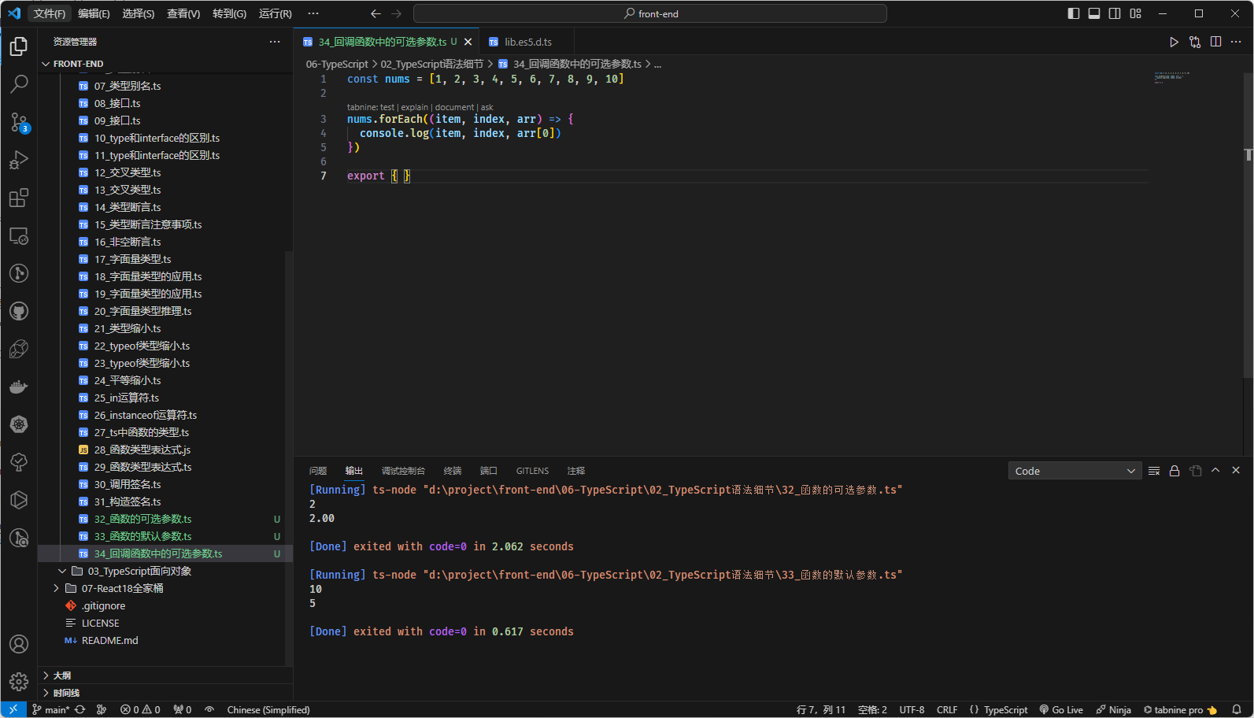The height and width of the screenshot is (718, 1254).
Task: Open the Search view in activity bar
Action: (x=19, y=83)
